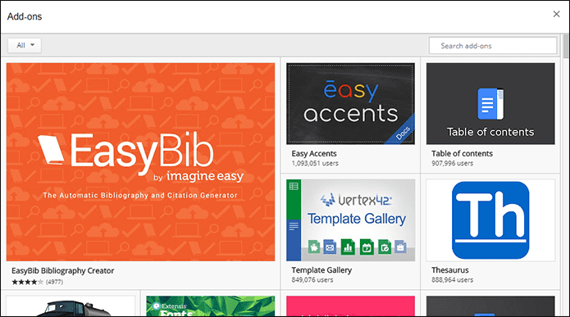Open the EasyBib Bibliography Creator title link
The image size is (570, 317).
point(63,270)
